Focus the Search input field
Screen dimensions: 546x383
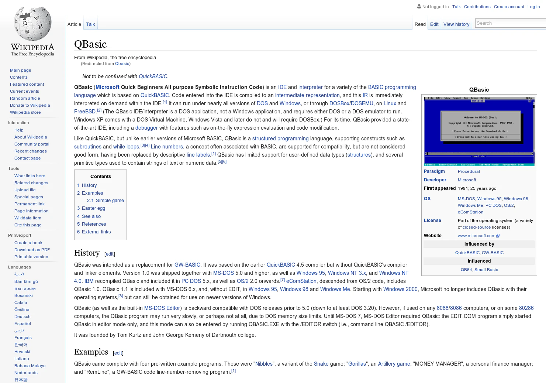[x=511, y=23]
